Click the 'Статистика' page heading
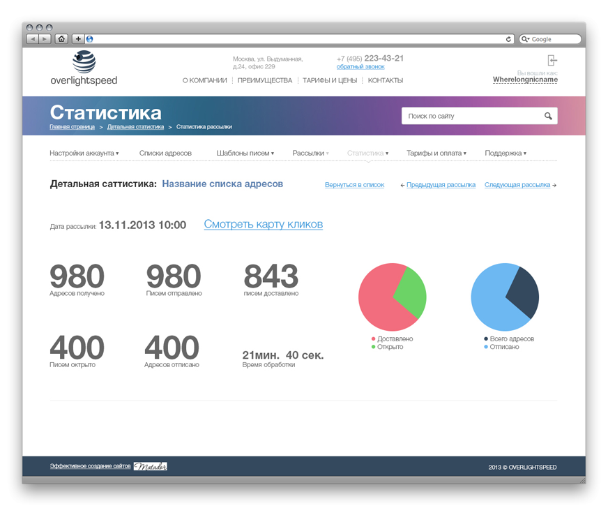The height and width of the screenshot is (506, 608). point(105,113)
